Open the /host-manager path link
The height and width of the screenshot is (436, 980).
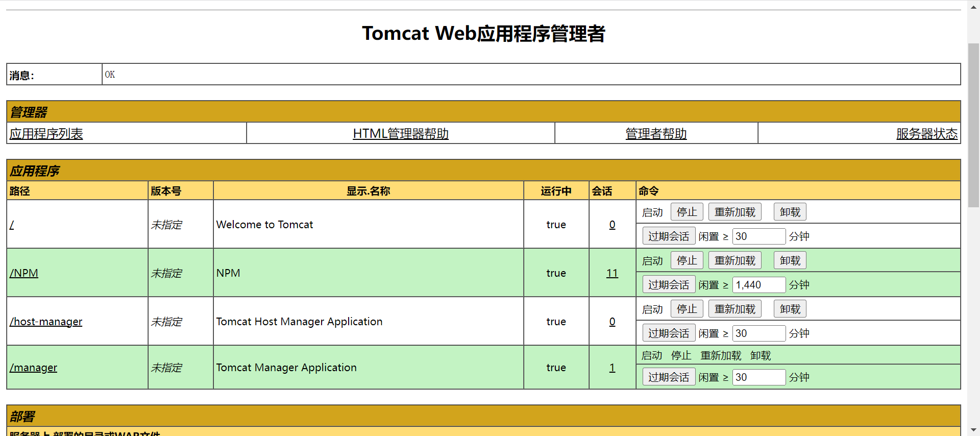click(x=46, y=322)
